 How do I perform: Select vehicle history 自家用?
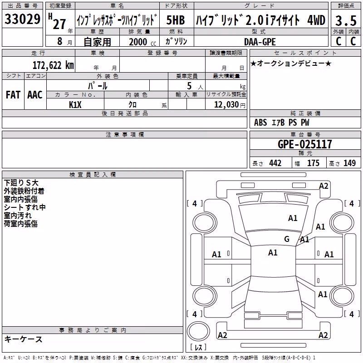point(97,42)
